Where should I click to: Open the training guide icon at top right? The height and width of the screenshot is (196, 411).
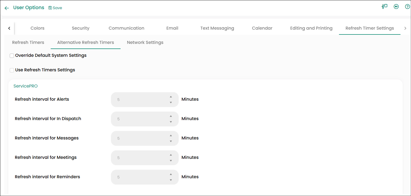pyautogui.click(x=384, y=7)
